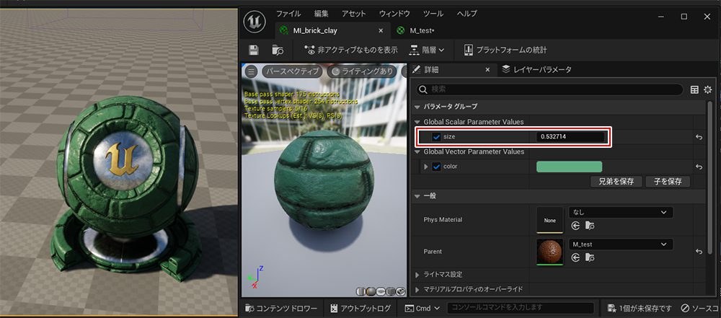Click the Save asset floppy disk icon
The height and width of the screenshot is (318, 721).
253,50
